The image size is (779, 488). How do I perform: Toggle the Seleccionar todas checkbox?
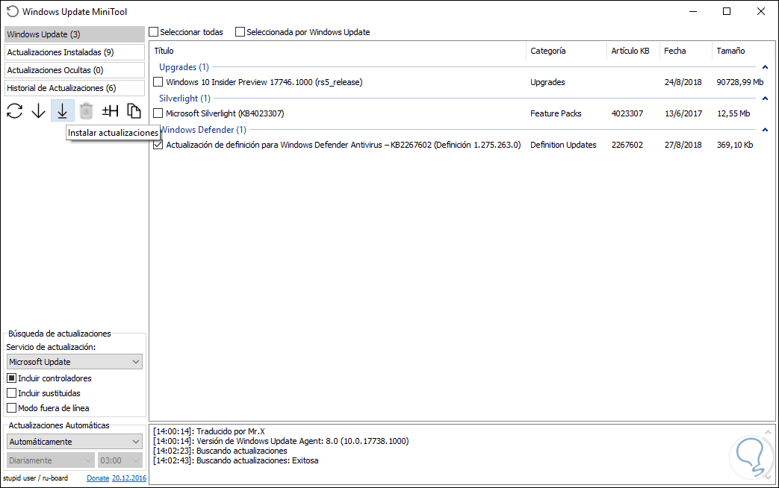click(154, 32)
